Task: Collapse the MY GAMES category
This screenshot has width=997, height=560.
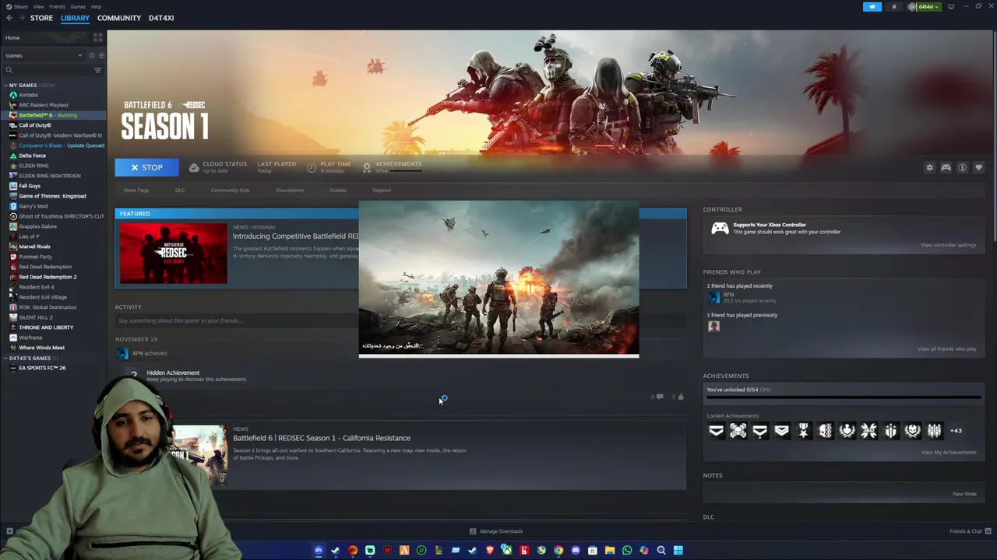Action: coord(6,85)
